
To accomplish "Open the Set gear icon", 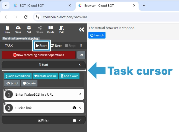I will pyautogui.click(x=29, y=29).
